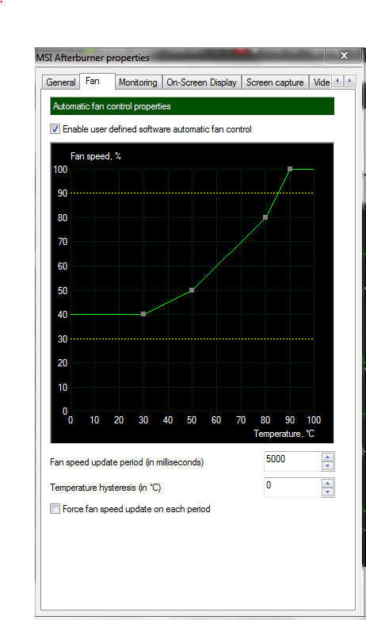366x620 pixels.
Task: Select fan curve node at 50°C, 50%
Action: pos(192,290)
